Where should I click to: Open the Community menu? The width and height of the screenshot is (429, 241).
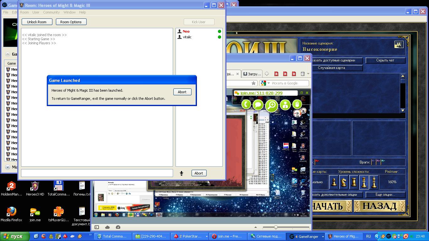click(x=51, y=12)
